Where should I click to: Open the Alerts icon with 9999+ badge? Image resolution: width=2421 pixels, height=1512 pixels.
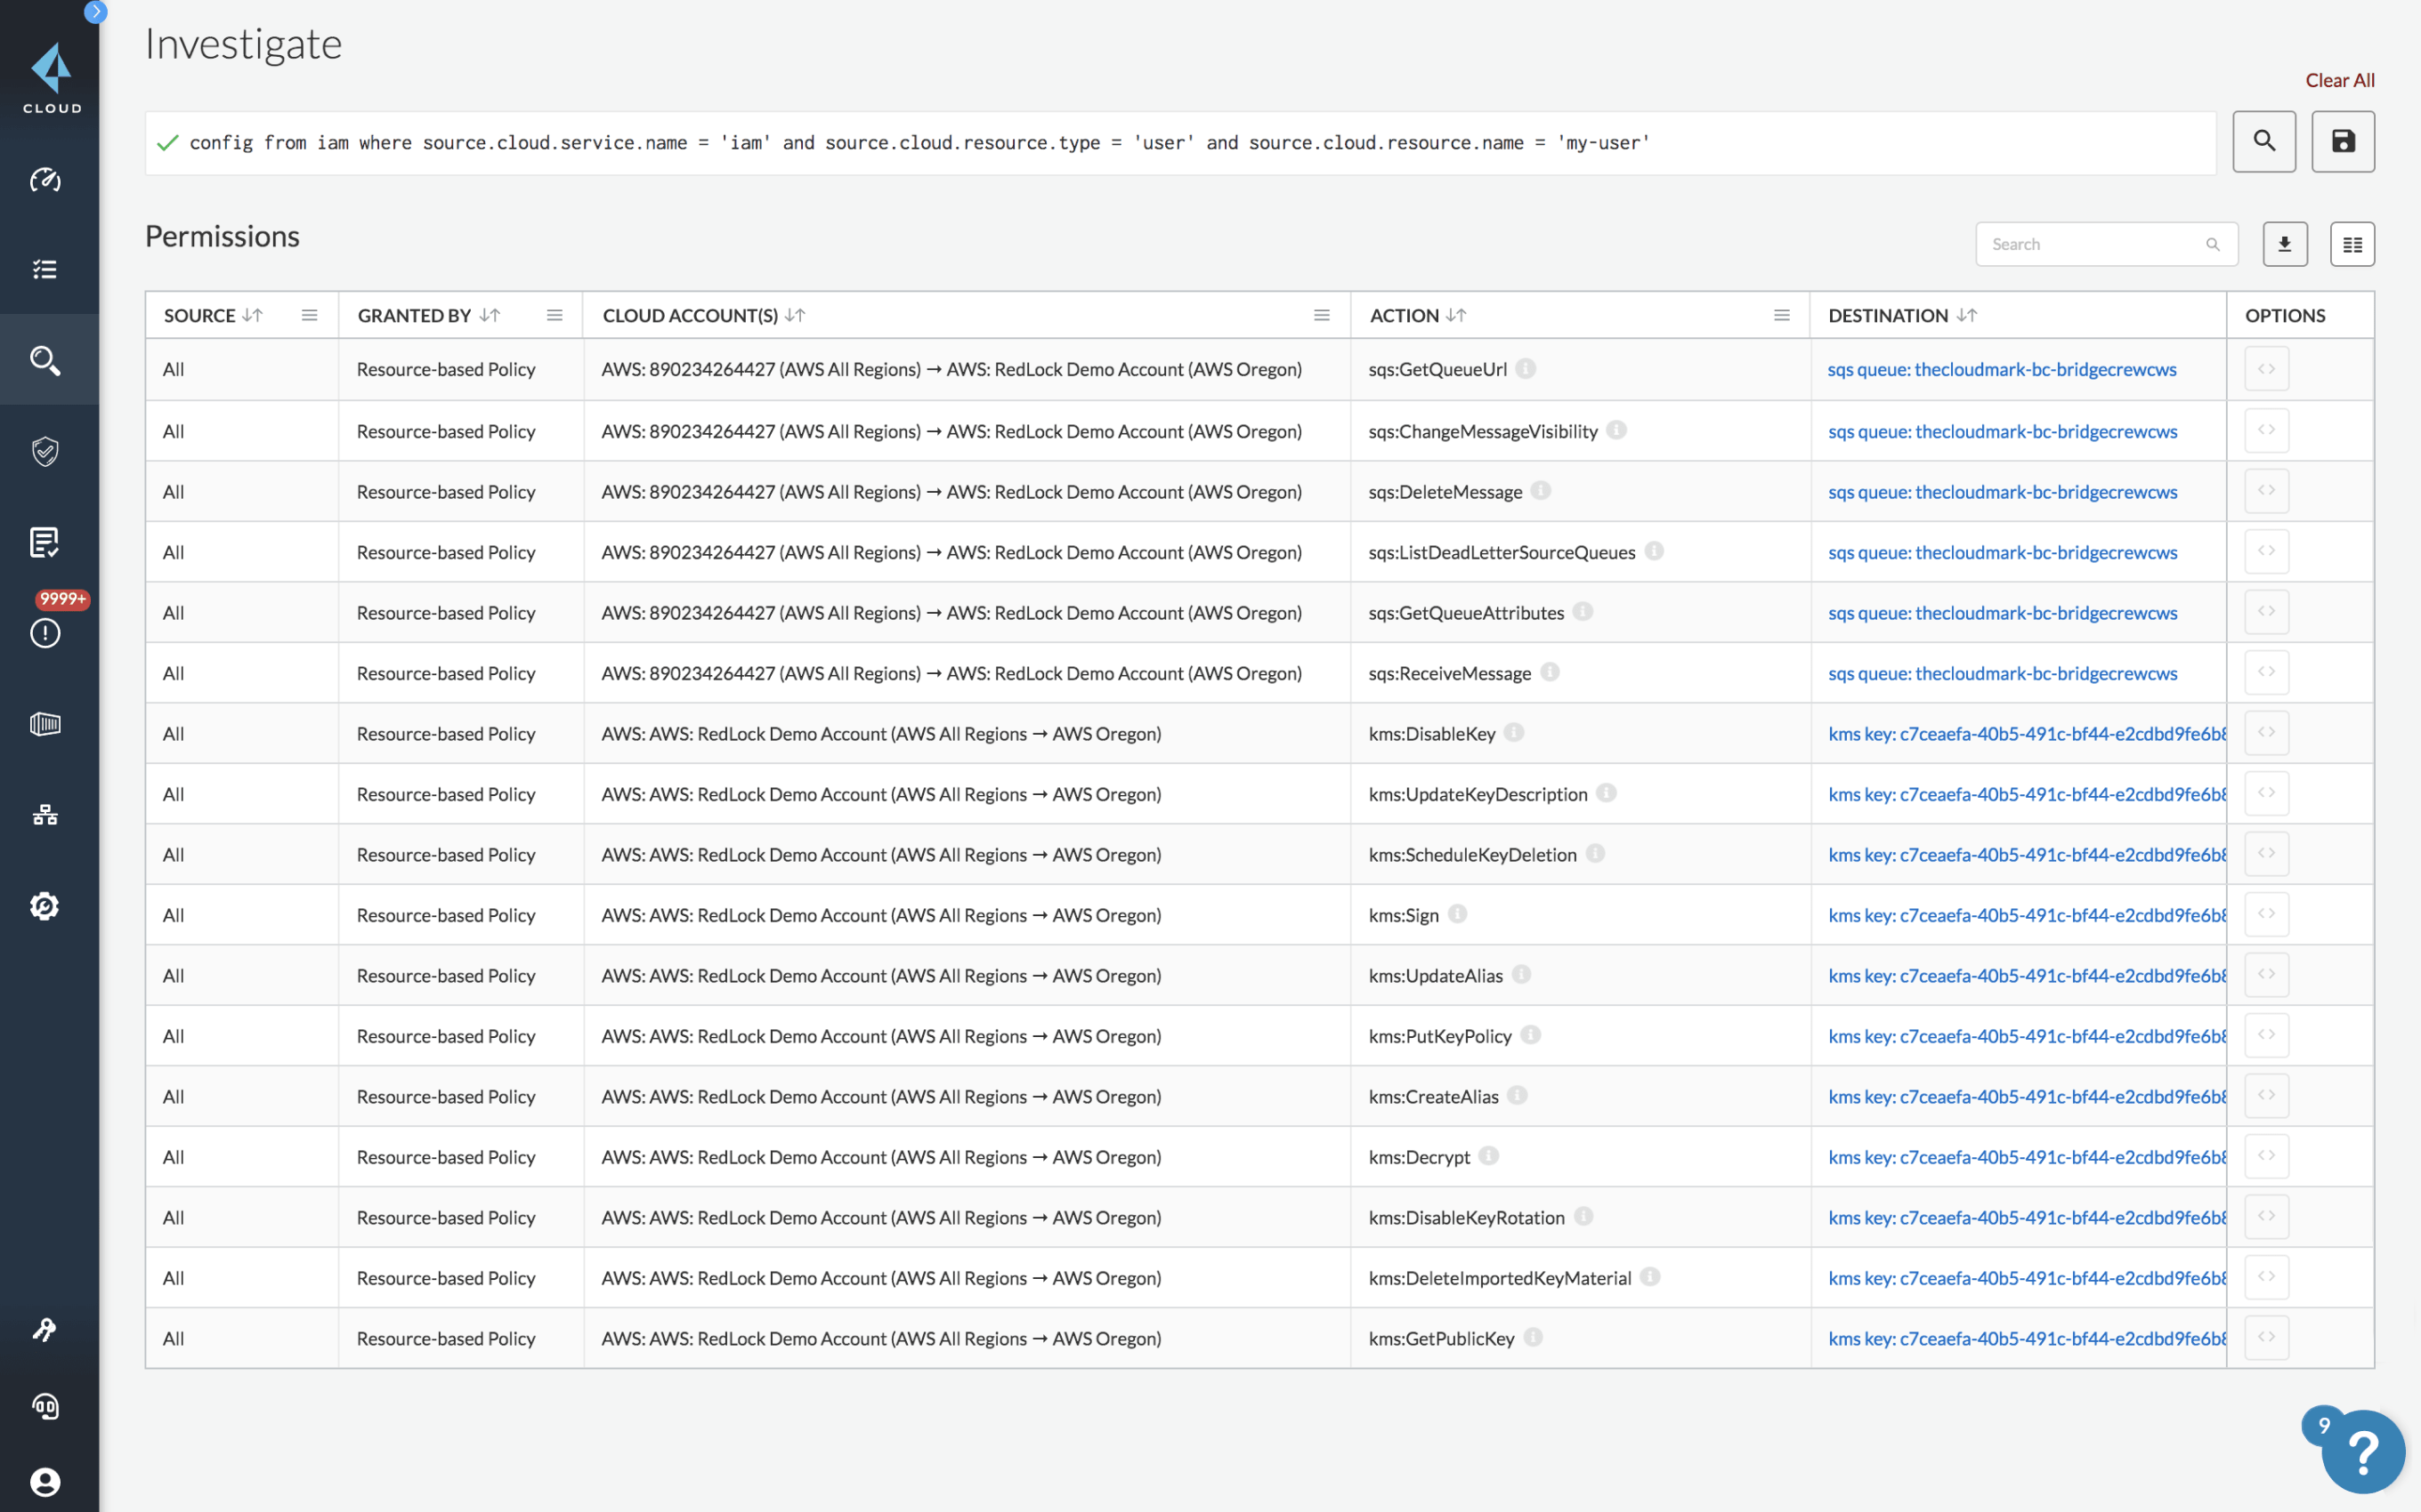tap(45, 632)
